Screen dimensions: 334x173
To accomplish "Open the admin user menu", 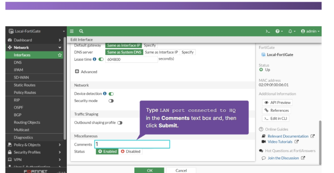I will point(310,31).
